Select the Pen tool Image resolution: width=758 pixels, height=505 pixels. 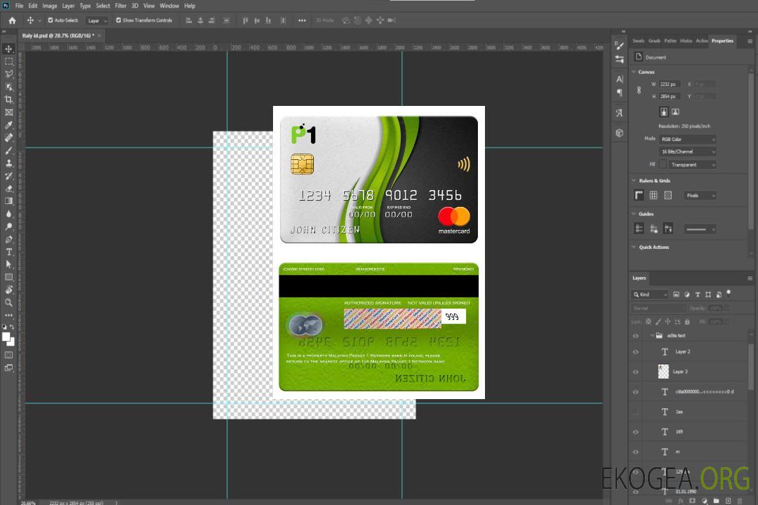point(8,239)
